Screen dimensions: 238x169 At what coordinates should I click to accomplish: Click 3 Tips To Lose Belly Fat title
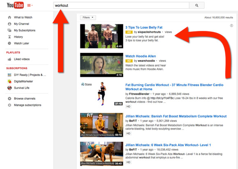click(144, 27)
